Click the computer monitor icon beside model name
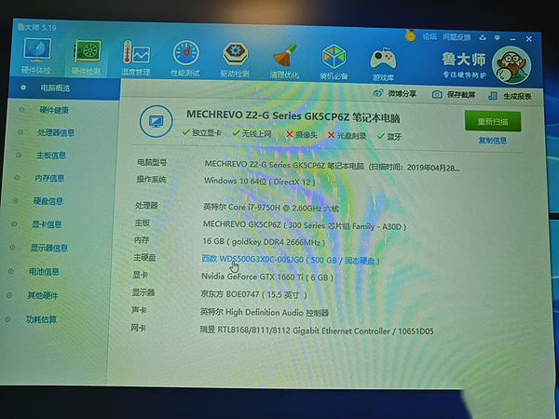The height and width of the screenshot is (419, 559). coord(156,121)
